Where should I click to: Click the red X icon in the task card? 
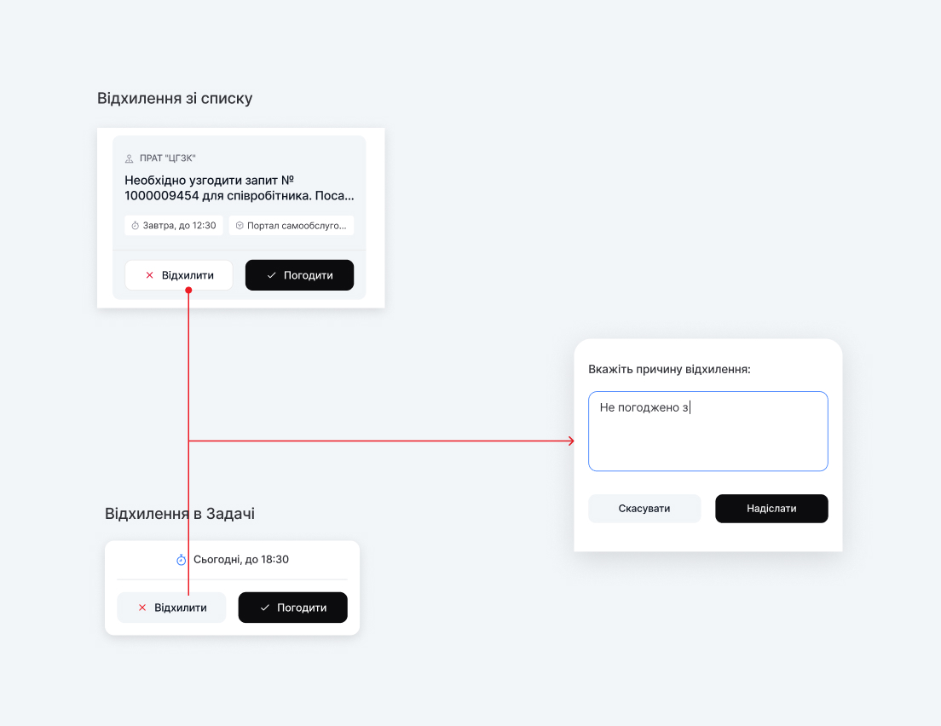pyautogui.click(x=142, y=608)
